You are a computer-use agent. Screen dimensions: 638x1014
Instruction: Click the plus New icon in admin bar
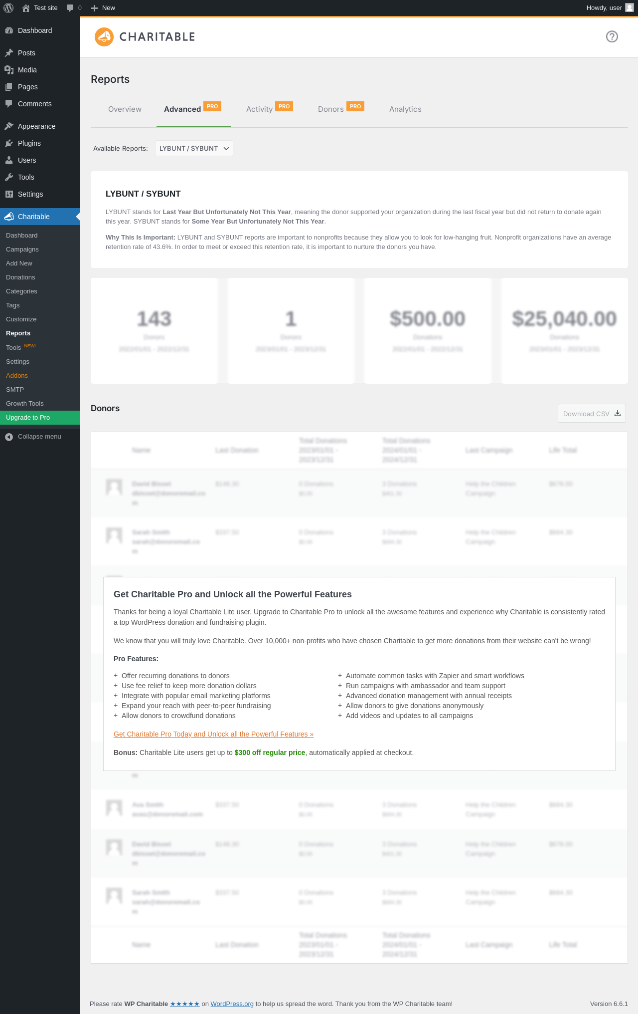pyautogui.click(x=94, y=8)
